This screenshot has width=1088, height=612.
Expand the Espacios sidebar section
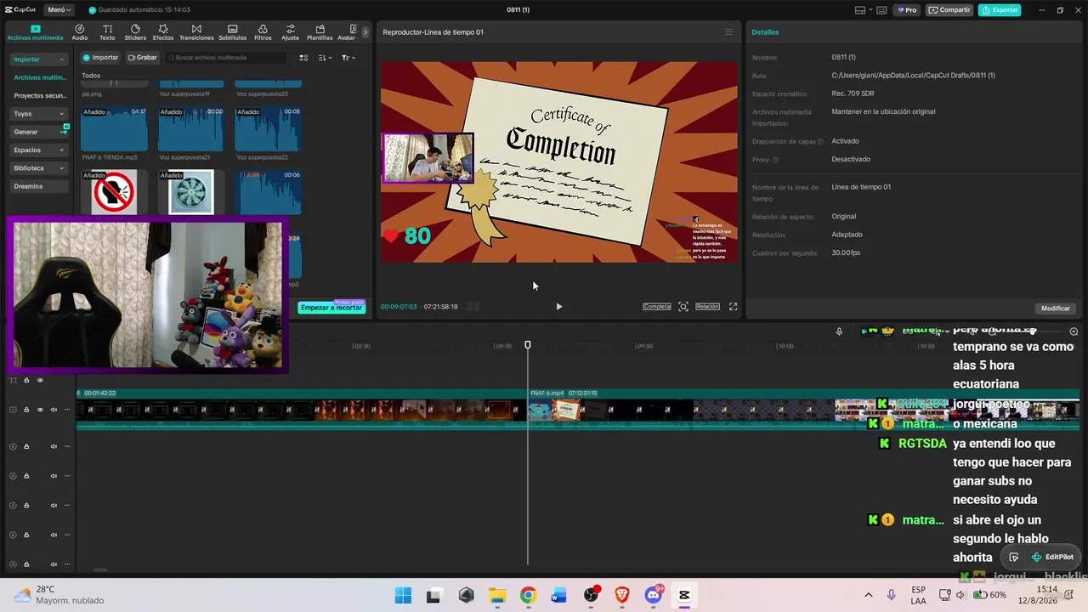click(x=39, y=150)
